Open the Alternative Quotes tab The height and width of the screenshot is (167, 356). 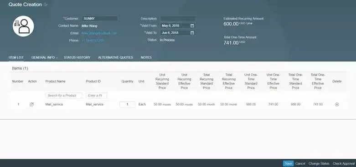(x=116, y=57)
